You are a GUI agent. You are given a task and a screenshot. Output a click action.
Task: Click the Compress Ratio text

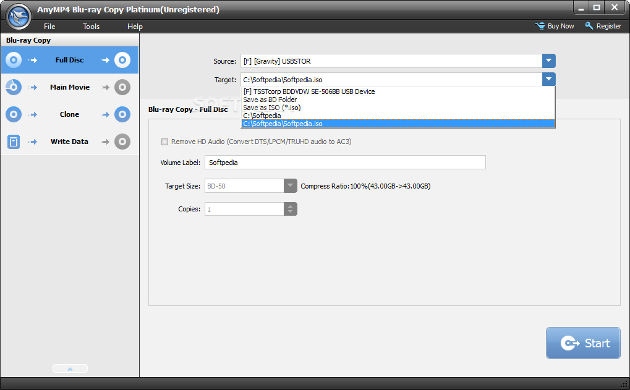point(365,187)
